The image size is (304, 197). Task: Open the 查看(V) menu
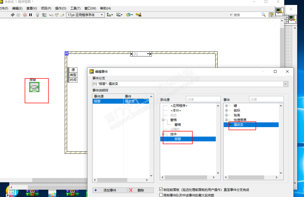pyautogui.click(x=32, y=8)
